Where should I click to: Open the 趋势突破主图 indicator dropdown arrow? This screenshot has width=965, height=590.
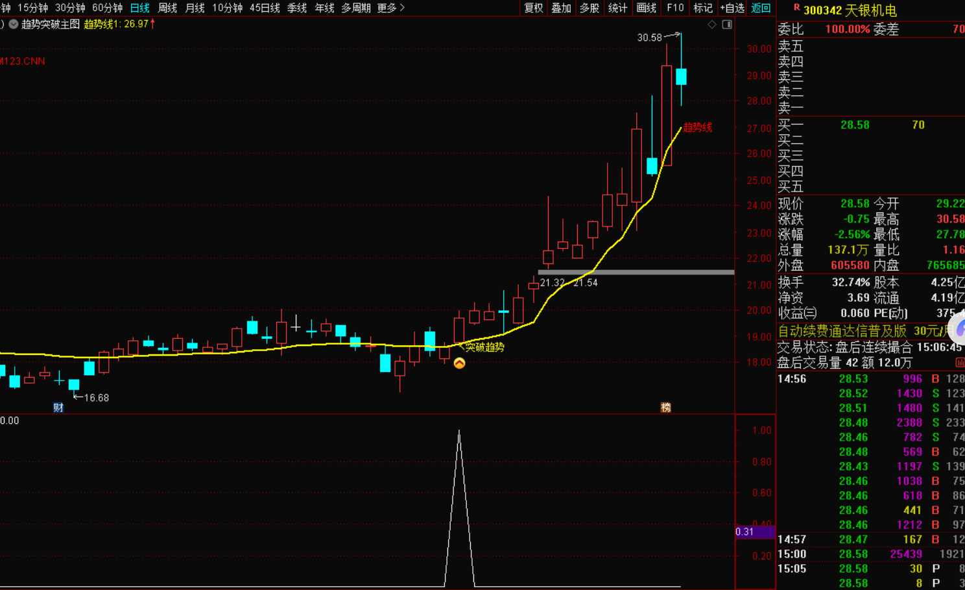point(13,24)
